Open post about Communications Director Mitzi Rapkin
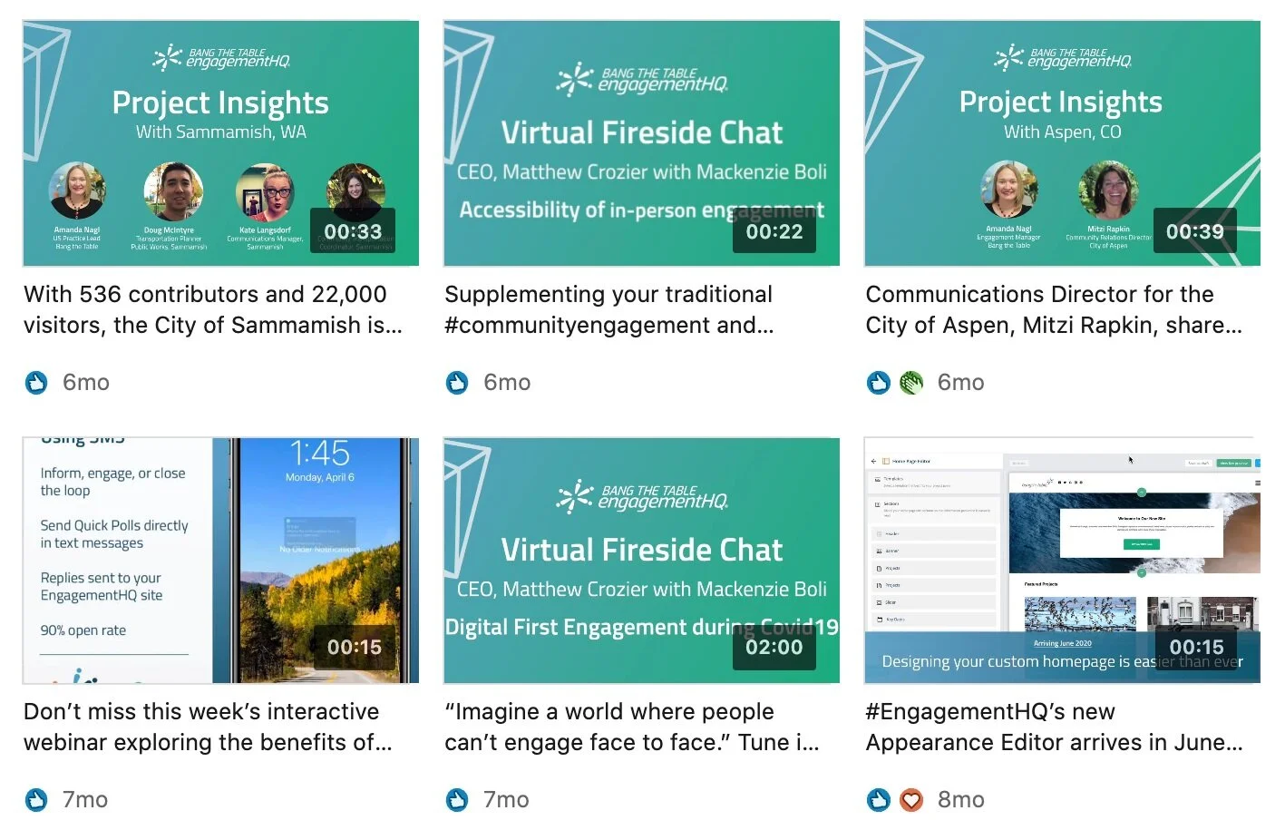Viewport: 1285px width, 830px height. [1054, 309]
